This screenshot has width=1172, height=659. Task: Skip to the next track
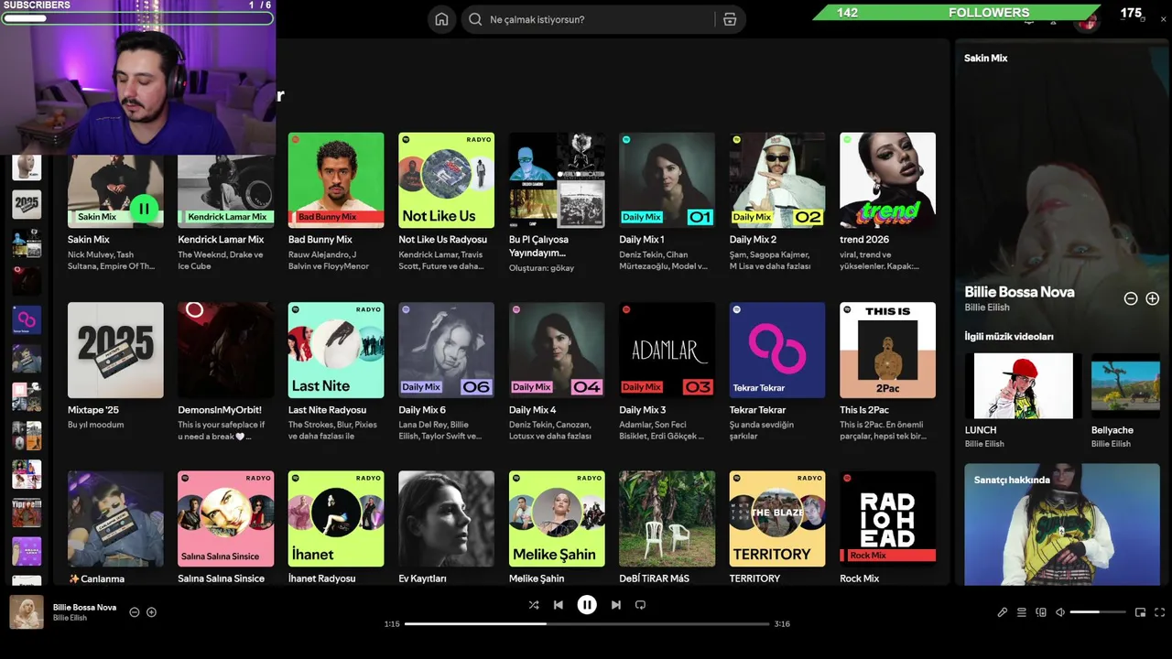[x=615, y=605]
